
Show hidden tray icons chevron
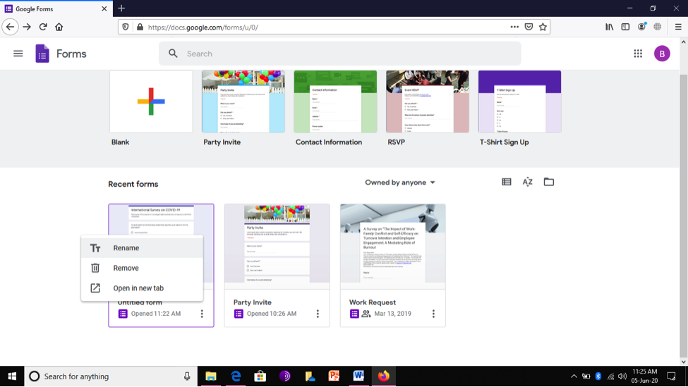(574, 376)
